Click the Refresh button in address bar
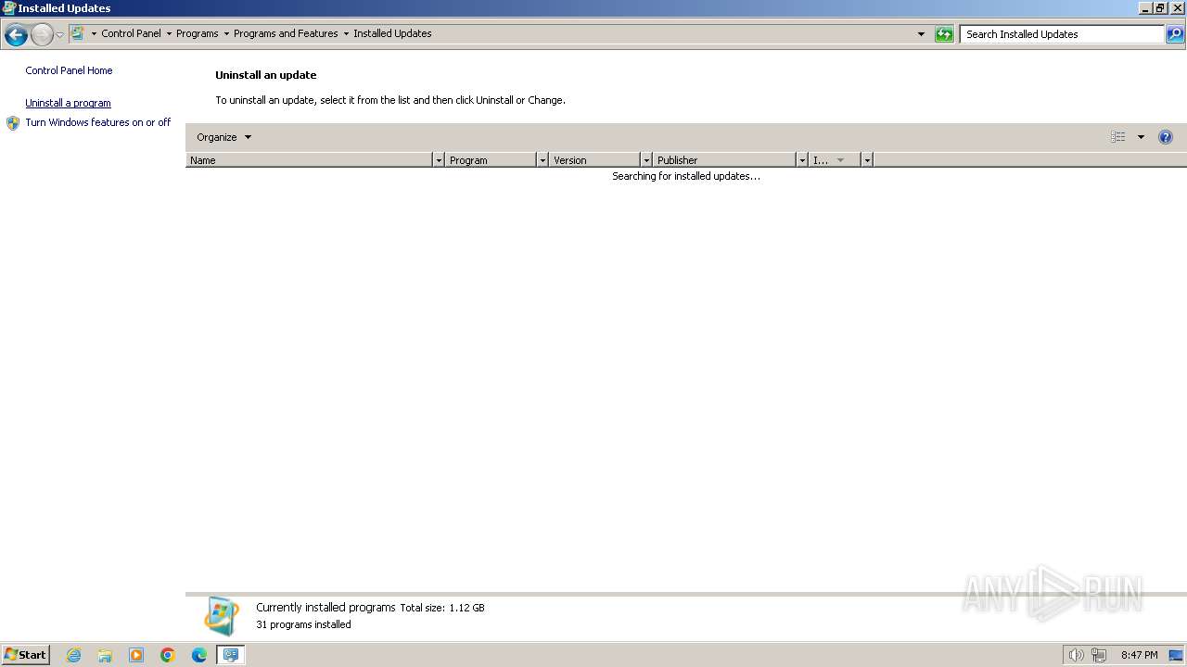 (x=944, y=34)
